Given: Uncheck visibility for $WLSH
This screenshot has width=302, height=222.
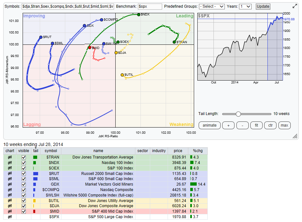Looking at the screenshot, I should coord(24,195).
